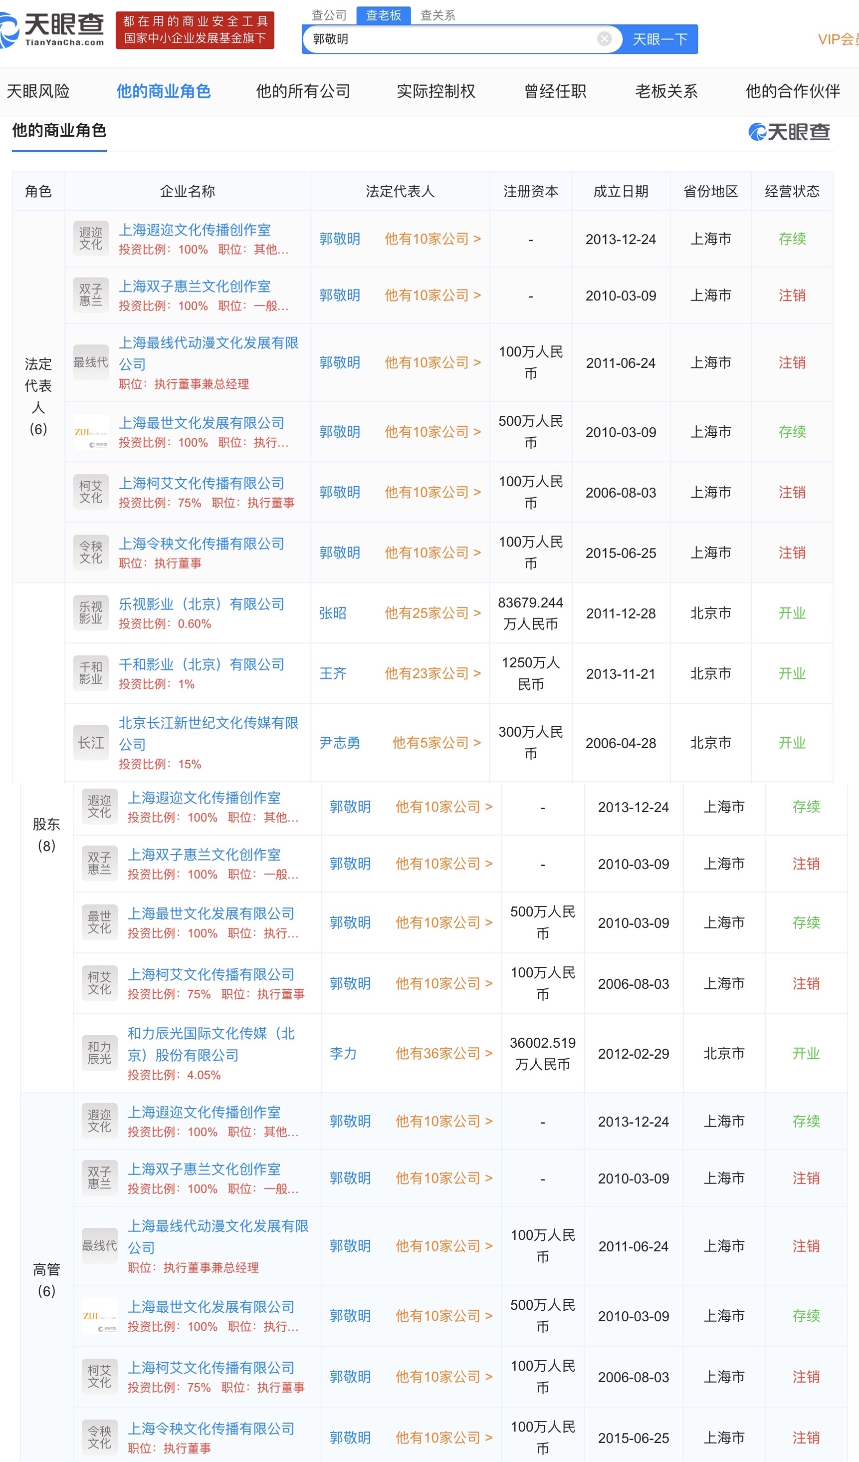Screen dimensions: 859x1462
Task: Click the 柯艾文化 company logo icon
Action: point(91,491)
